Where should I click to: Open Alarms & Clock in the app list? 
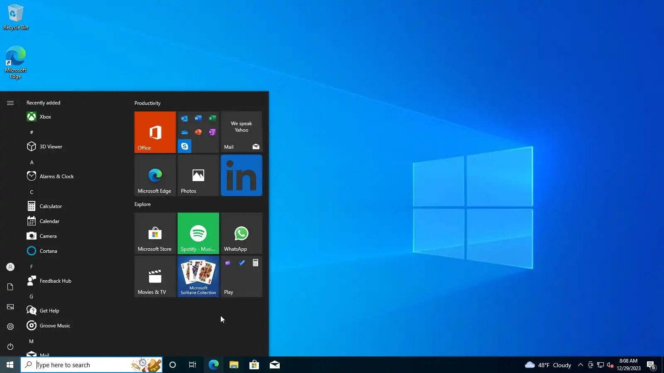click(75, 177)
